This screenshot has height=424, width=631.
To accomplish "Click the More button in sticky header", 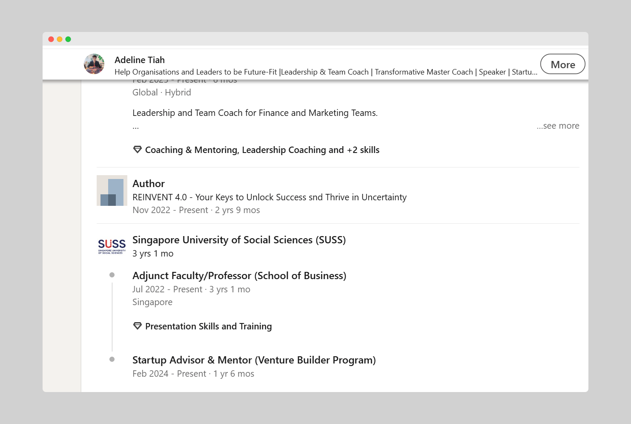I will pos(562,64).
